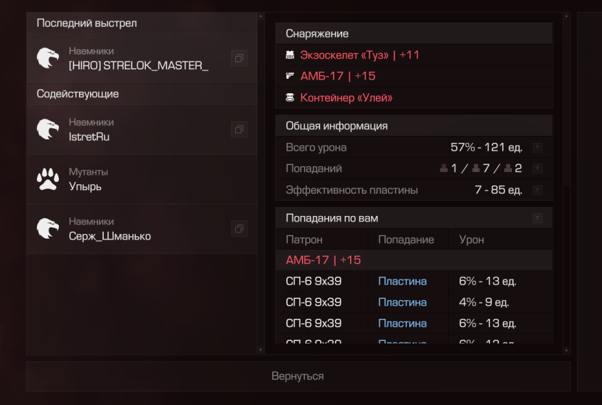
Task: Open help icon for Попаданий row
Action: pyautogui.click(x=537, y=169)
